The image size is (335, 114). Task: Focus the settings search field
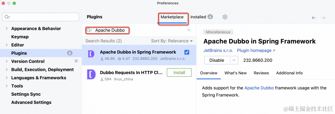(41, 17)
